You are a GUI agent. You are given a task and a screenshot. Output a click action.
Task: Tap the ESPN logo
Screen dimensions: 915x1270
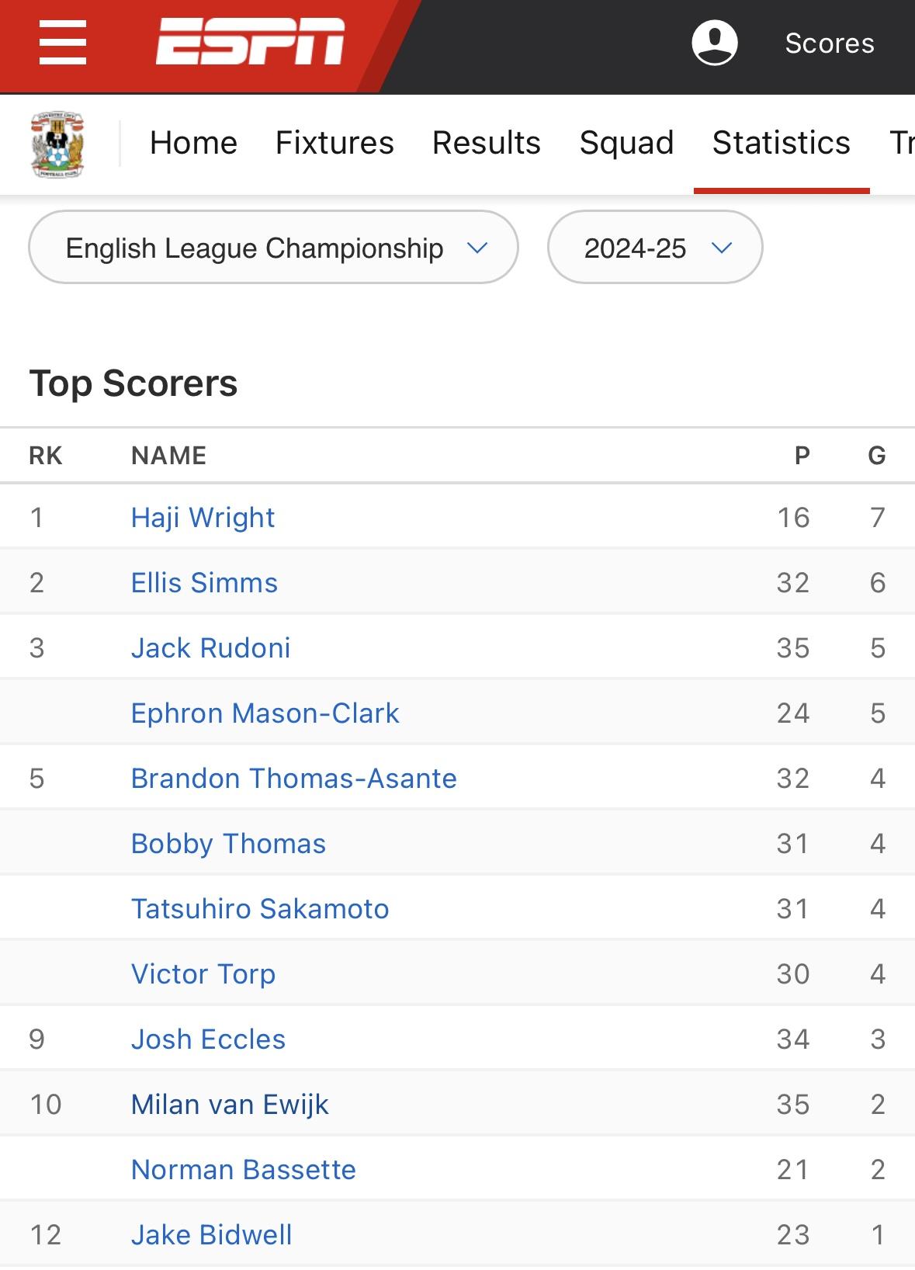(x=250, y=42)
